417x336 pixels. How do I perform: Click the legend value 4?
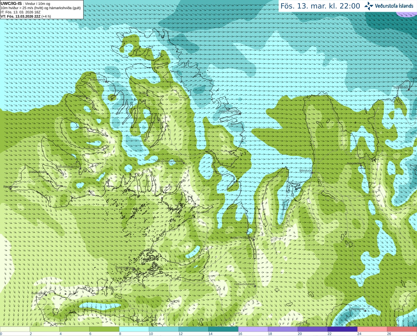[x=61, y=334]
